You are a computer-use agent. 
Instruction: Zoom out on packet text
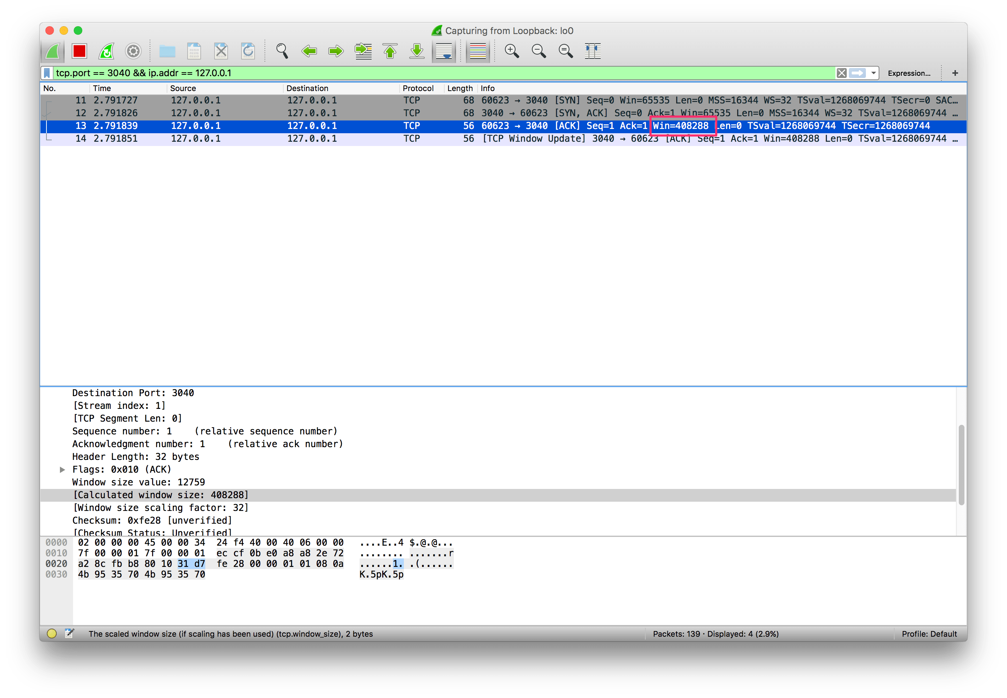(x=539, y=51)
